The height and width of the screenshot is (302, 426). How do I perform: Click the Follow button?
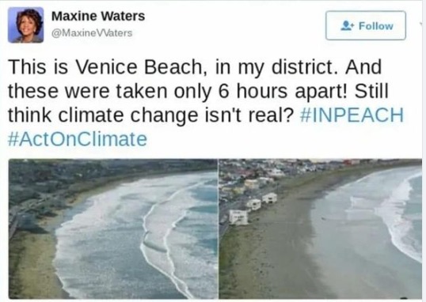point(366,25)
